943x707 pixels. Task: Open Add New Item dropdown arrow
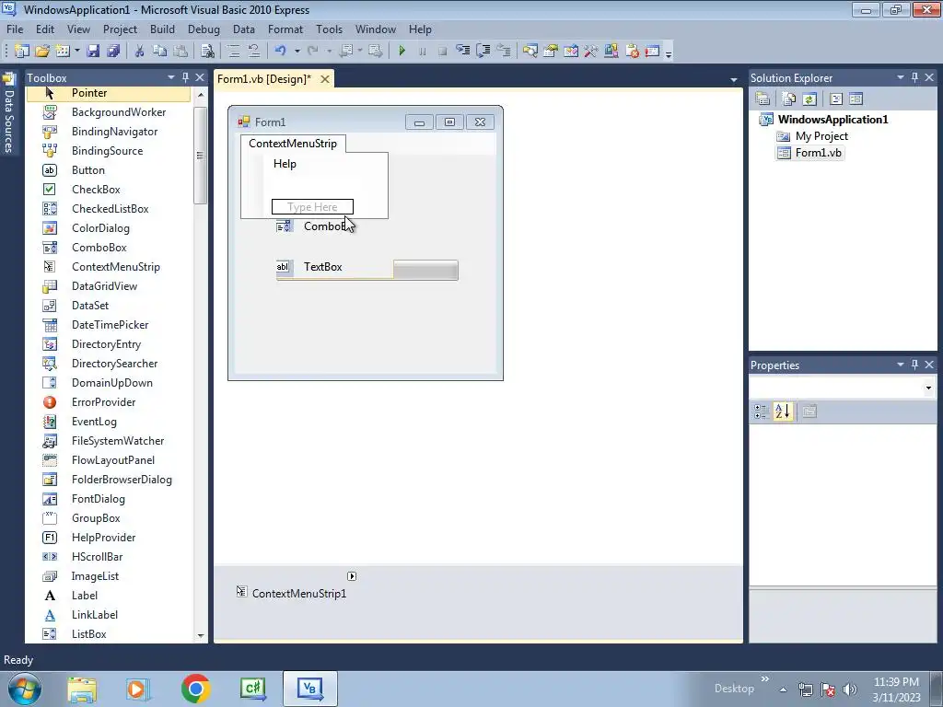coord(77,52)
